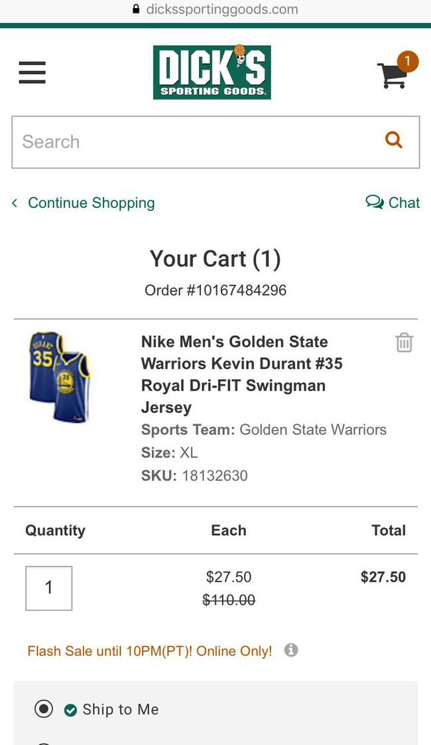Show Flash Sale details via info icon
Image resolution: width=431 pixels, height=745 pixels.
pyautogui.click(x=290, y=650)
